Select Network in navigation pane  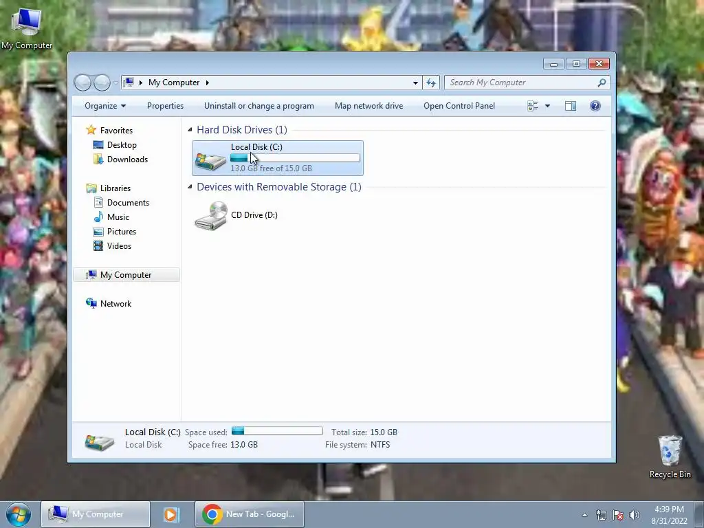click(115, 304)
